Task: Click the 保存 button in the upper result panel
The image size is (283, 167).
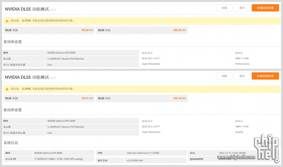Action: 242,8
